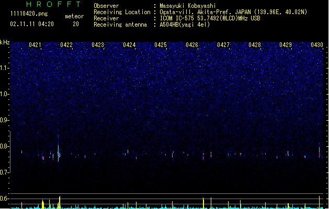The image size is (329, 209).
Task: Click the observer name Masayuki Kobayashi
Action: 188,6
